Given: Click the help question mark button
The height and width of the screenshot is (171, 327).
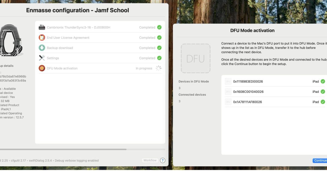Looking at the screenshot, I should pos(162,160).
